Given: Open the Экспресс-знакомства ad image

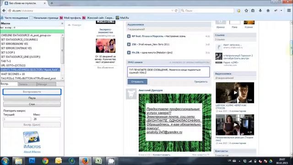Looking at the screenshot, I should [x=106, y=46].
